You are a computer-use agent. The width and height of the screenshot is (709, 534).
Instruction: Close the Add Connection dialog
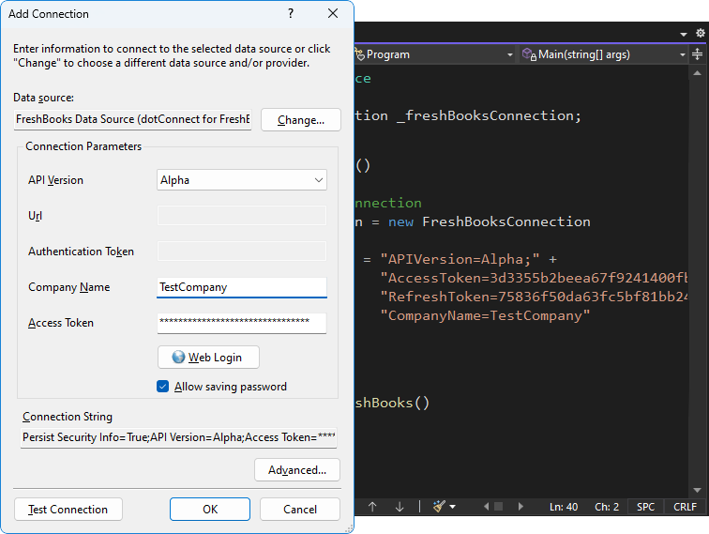333,13
